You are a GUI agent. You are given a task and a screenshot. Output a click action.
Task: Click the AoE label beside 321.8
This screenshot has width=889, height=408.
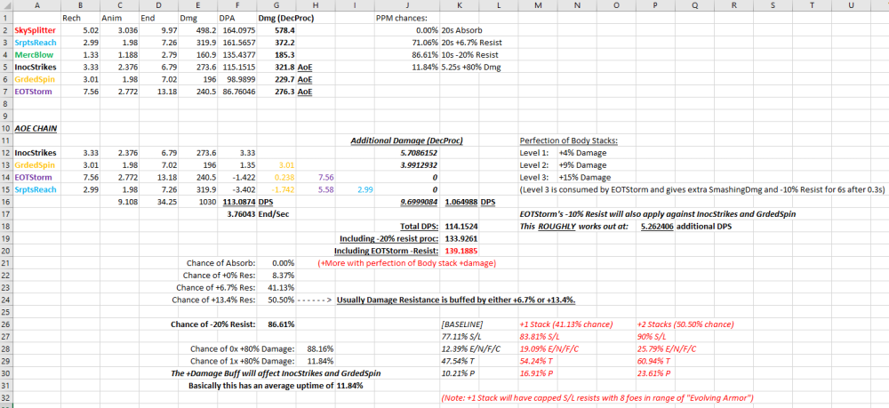pyautogui.click(x=305, y=67)
